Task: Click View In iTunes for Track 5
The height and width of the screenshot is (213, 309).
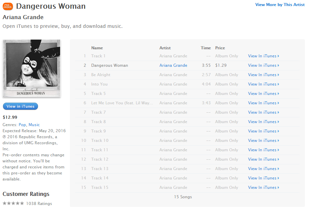Action: (263, 94)
